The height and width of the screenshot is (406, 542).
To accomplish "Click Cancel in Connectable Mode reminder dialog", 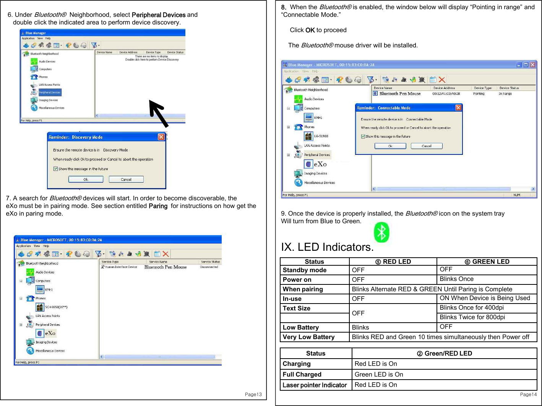I will [x=427, y=146].
